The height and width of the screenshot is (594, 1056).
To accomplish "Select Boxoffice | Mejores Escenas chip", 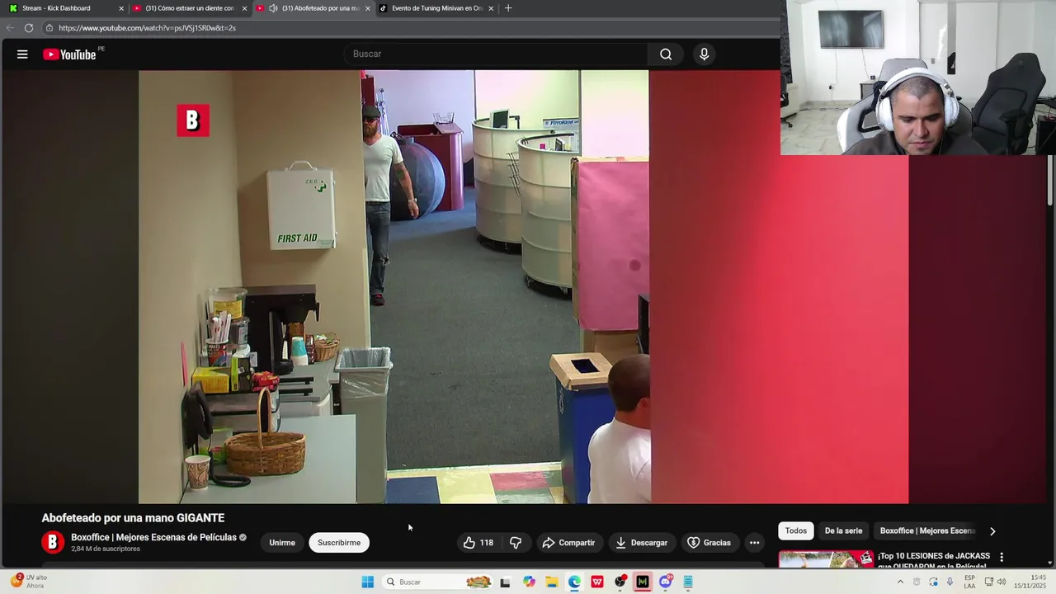I will click(927, 531).
